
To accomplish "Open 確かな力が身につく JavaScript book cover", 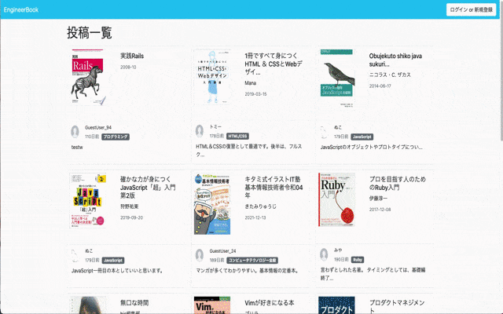I will [x=87, y=201].
